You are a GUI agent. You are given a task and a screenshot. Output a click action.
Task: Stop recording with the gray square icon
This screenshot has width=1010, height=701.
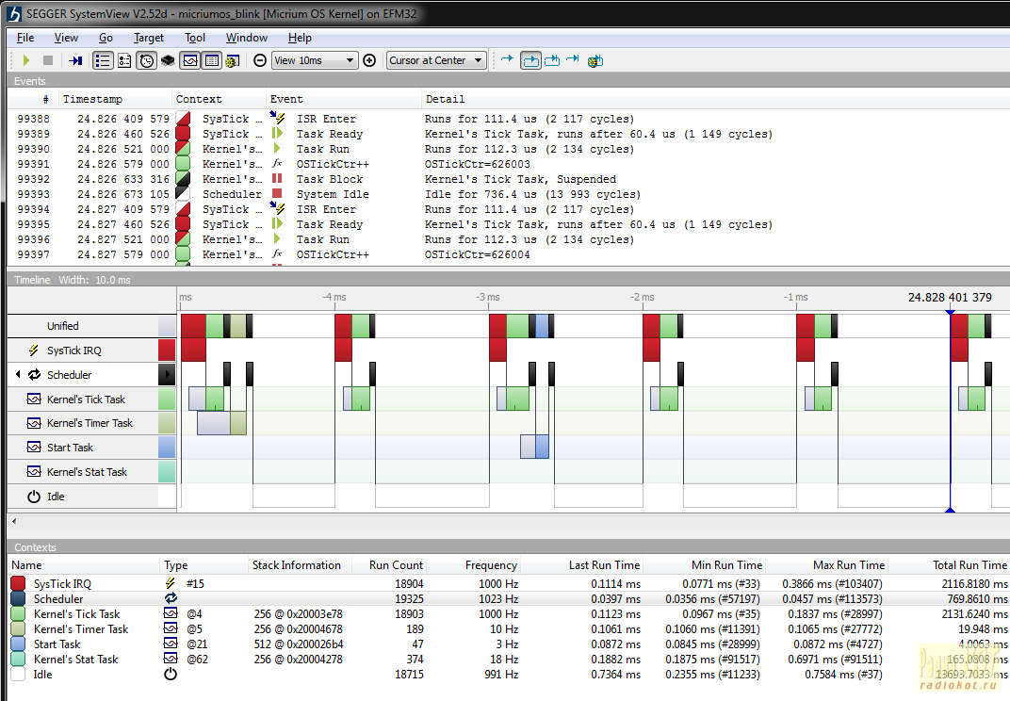(x=48, y=60)
